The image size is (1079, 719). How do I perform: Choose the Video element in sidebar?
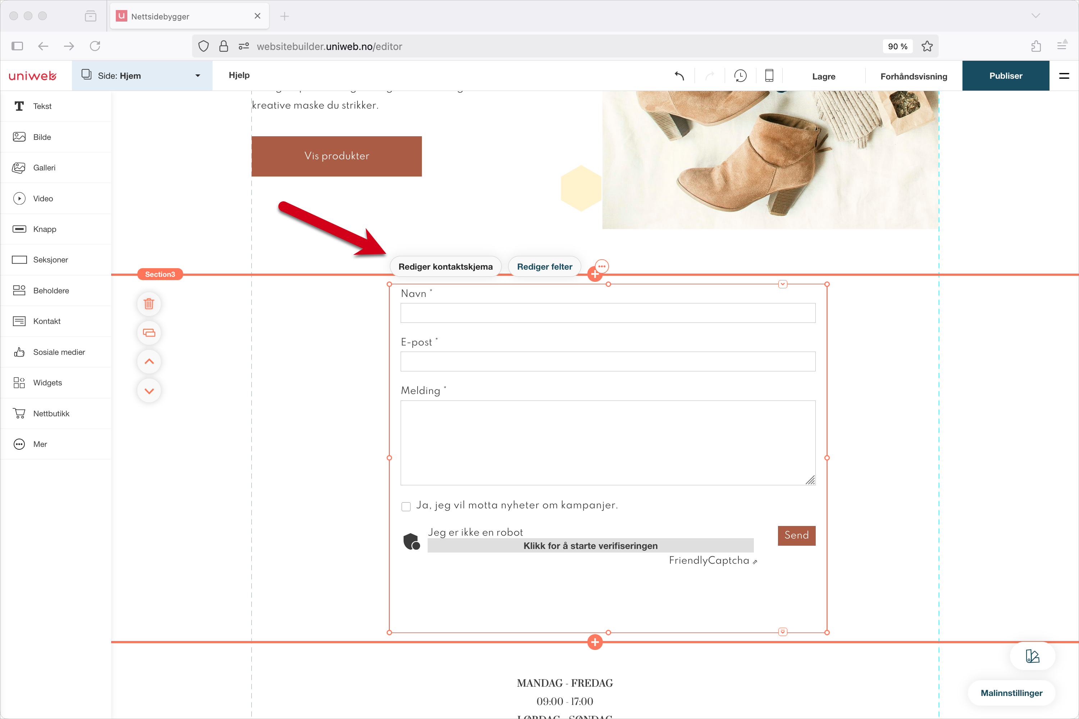click(55, 198)
